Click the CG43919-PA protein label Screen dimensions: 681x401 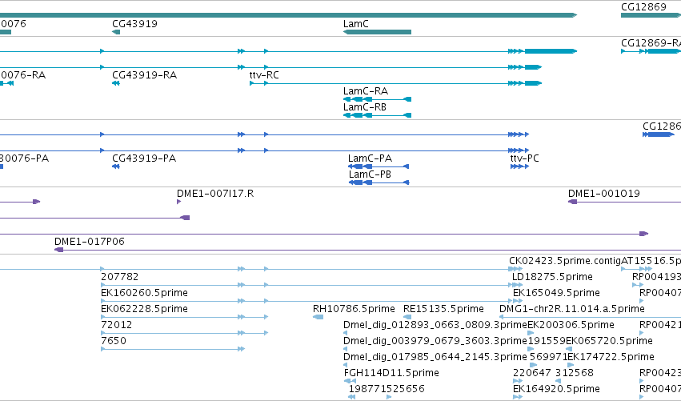point(144,158)
